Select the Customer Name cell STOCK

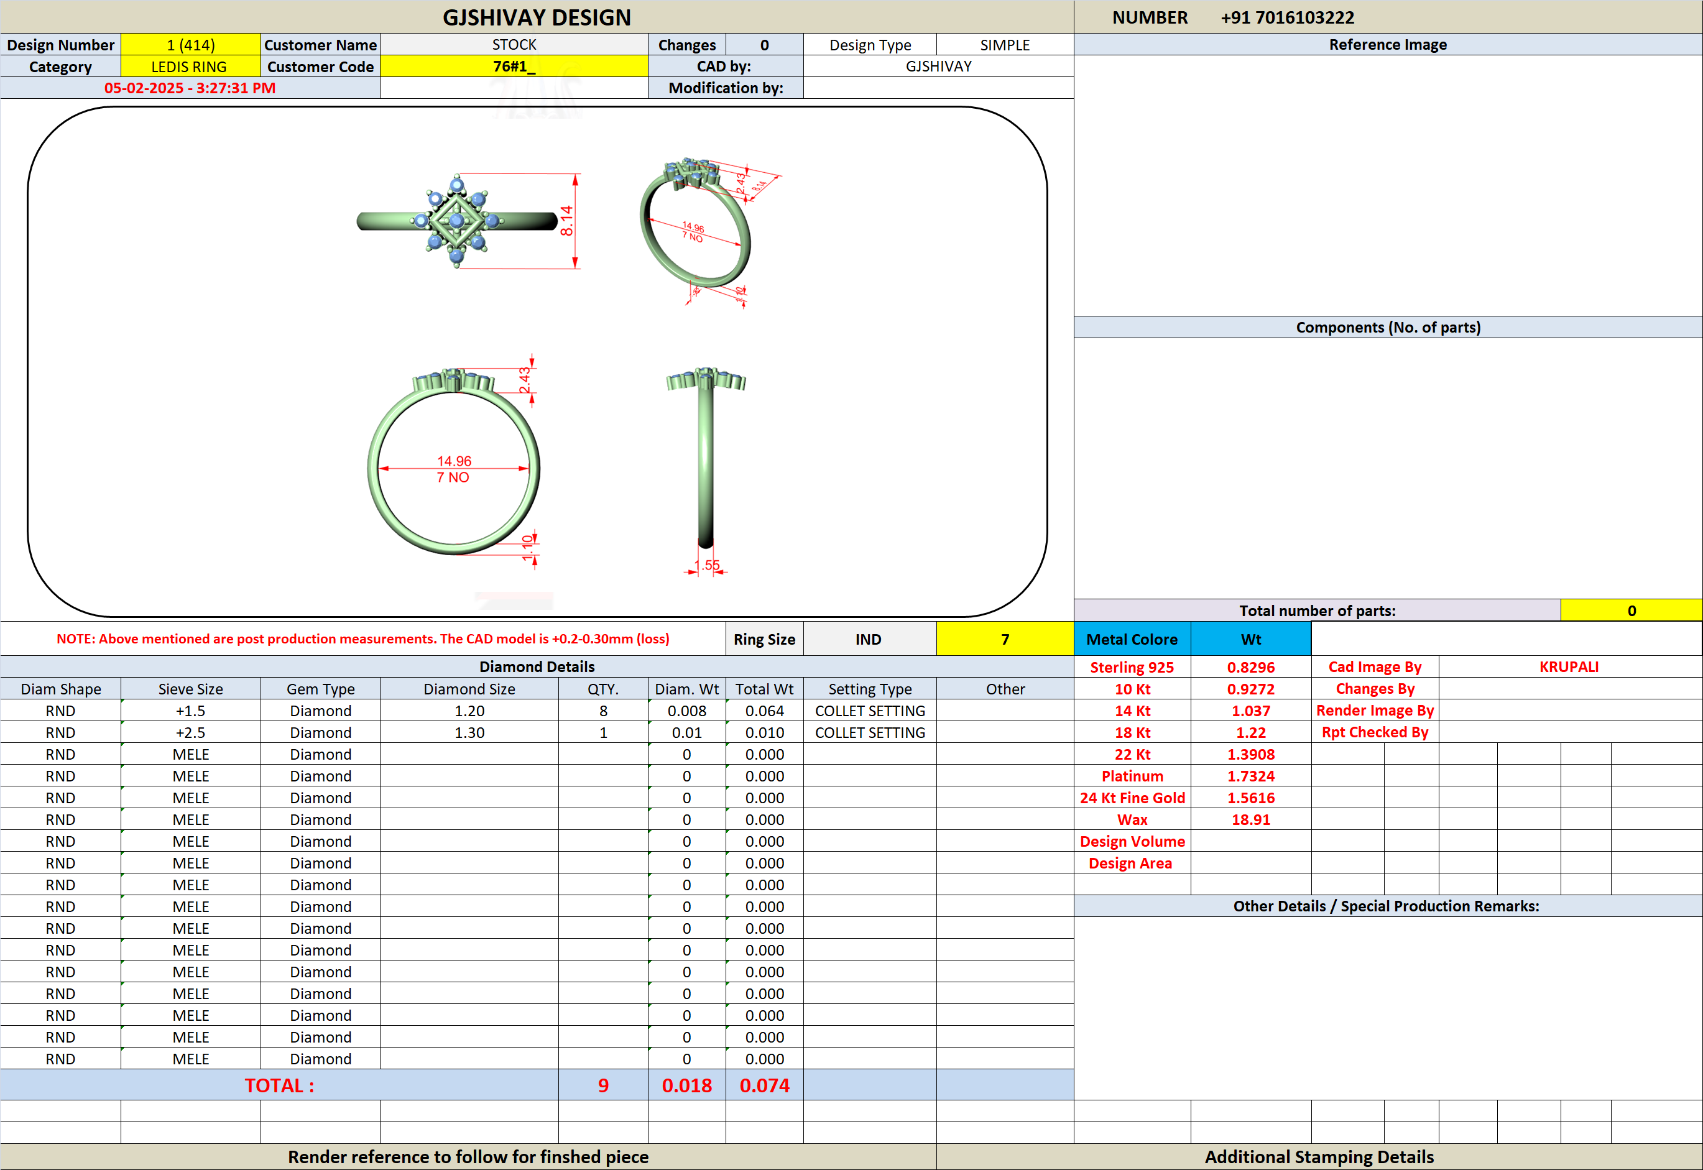[514, 45]
